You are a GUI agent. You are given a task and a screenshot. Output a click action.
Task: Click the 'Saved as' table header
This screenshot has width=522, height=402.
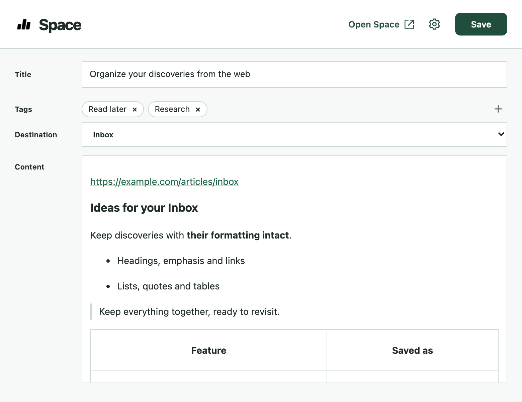click(x=413, y=350)
